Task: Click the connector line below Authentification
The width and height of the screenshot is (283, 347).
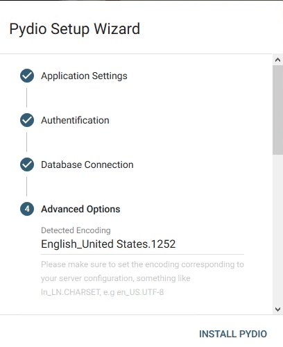Action: click(26, 142)
